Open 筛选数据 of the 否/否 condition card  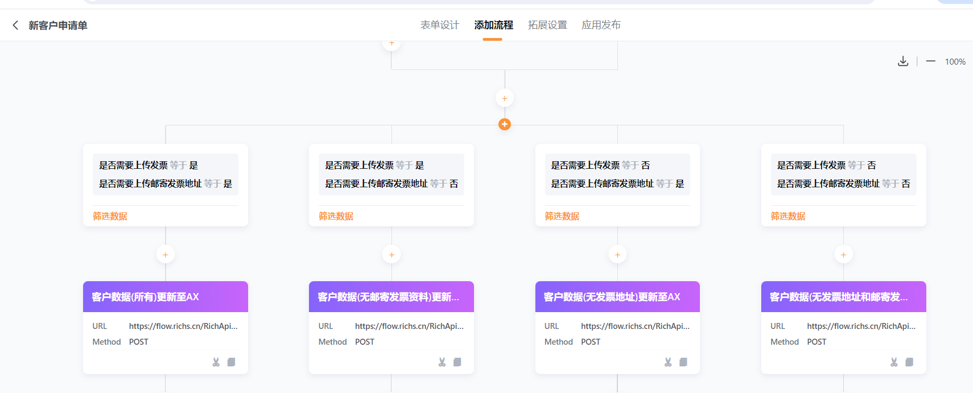pos(788,216)
